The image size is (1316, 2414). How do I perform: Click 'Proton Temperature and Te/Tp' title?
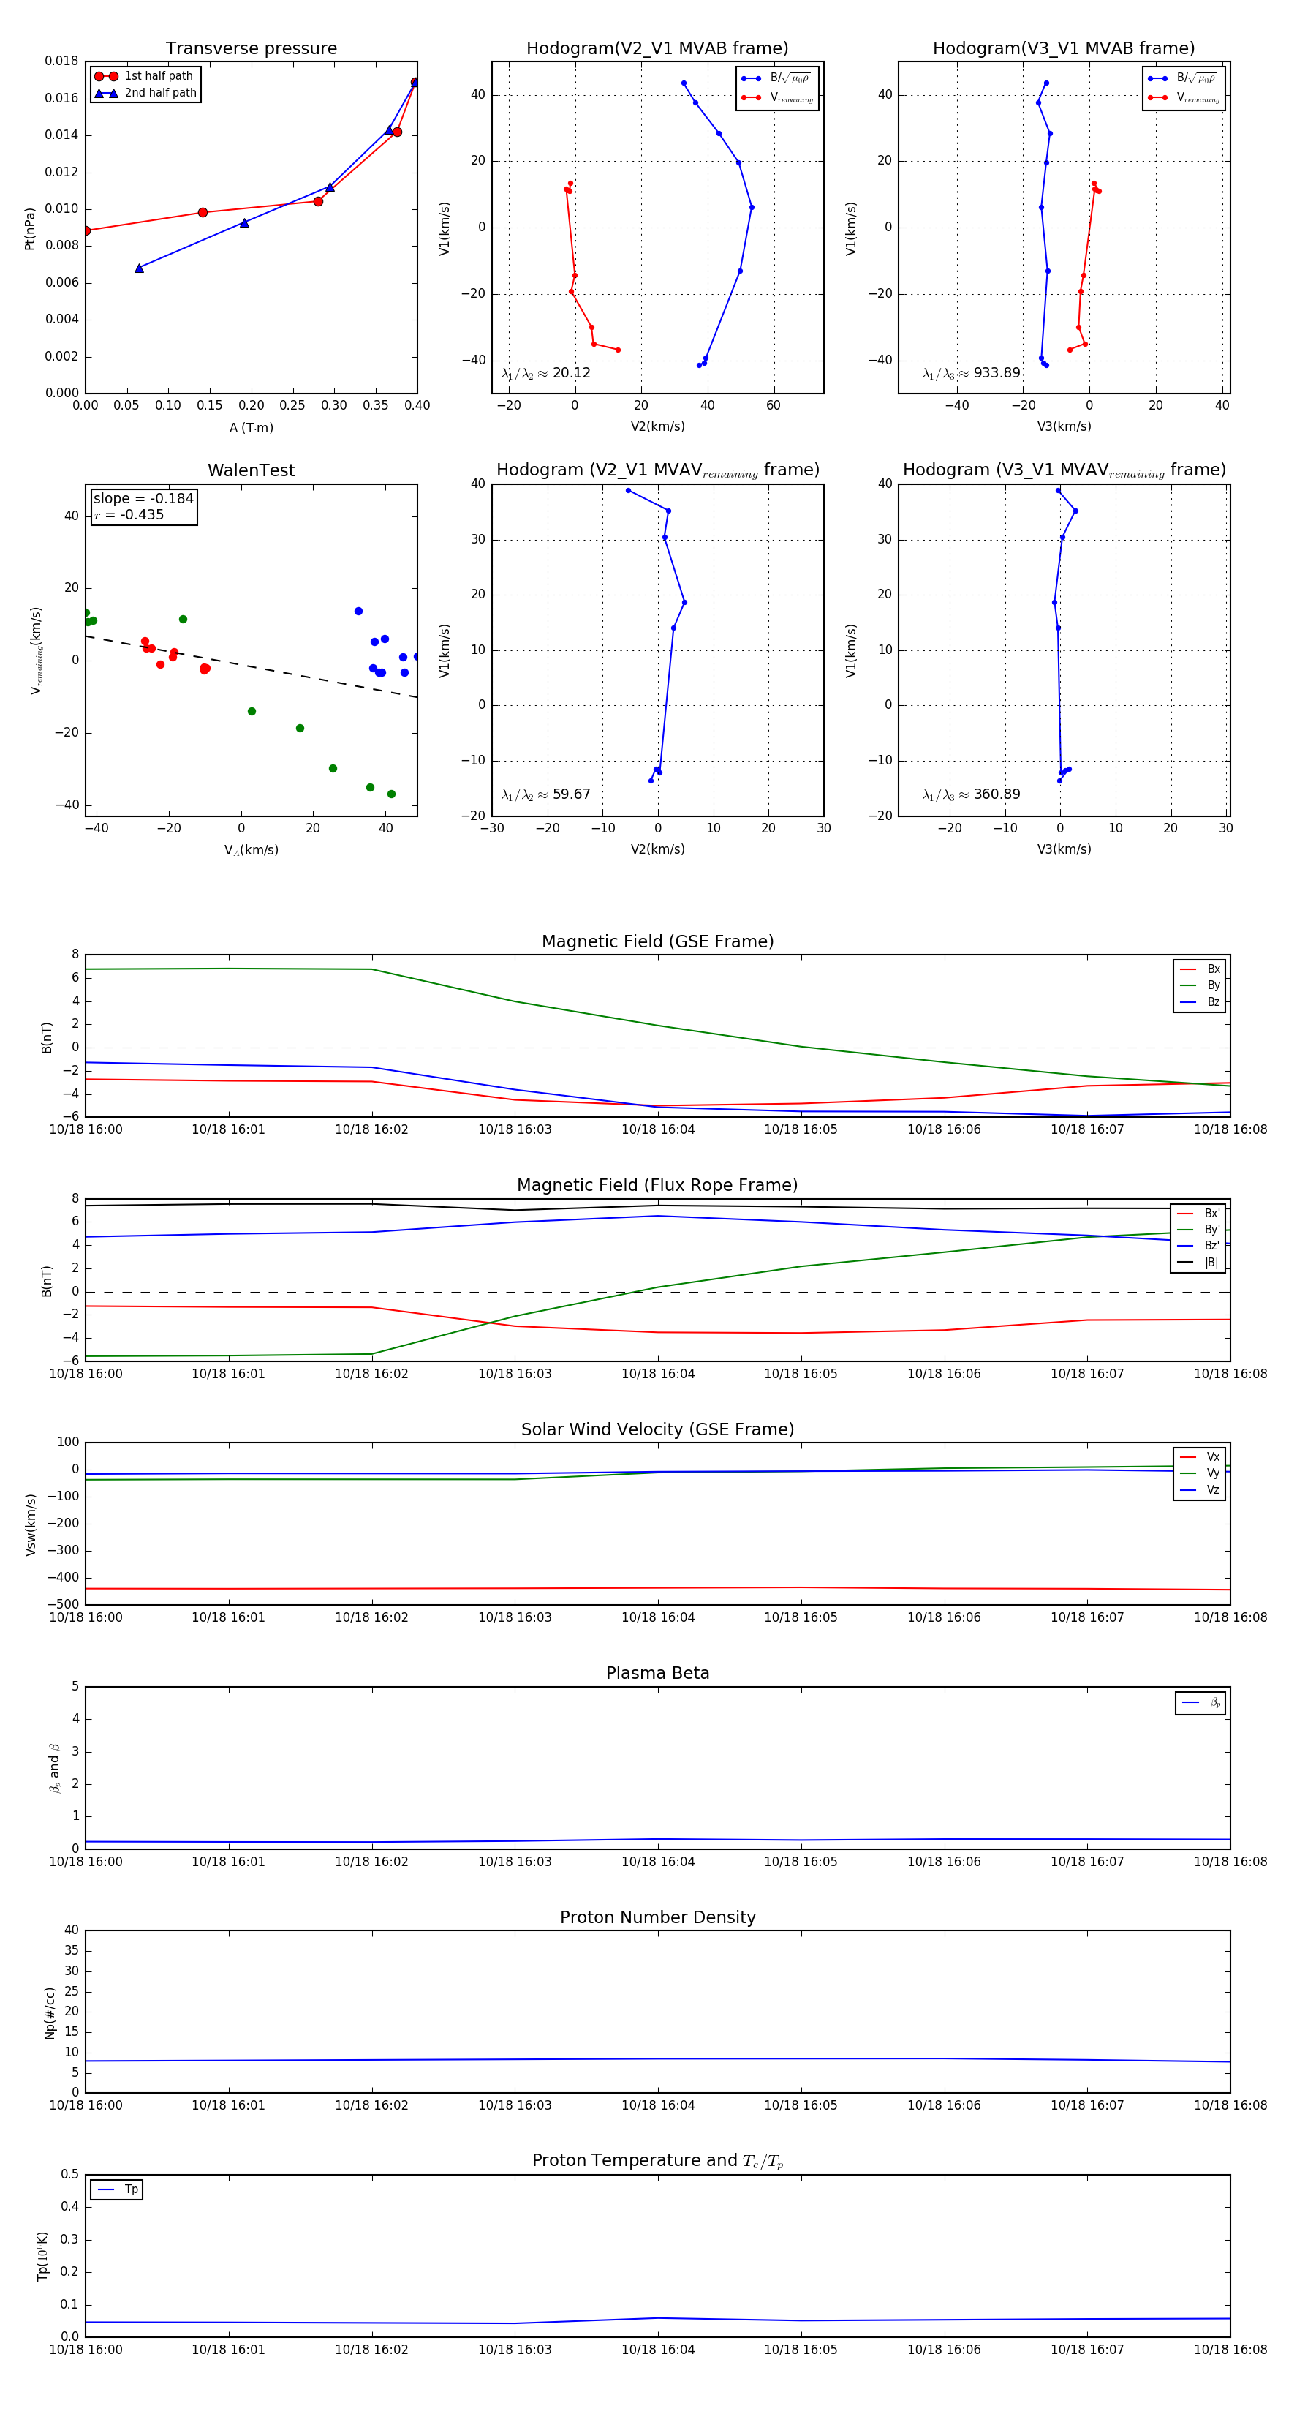[657, 2160]
